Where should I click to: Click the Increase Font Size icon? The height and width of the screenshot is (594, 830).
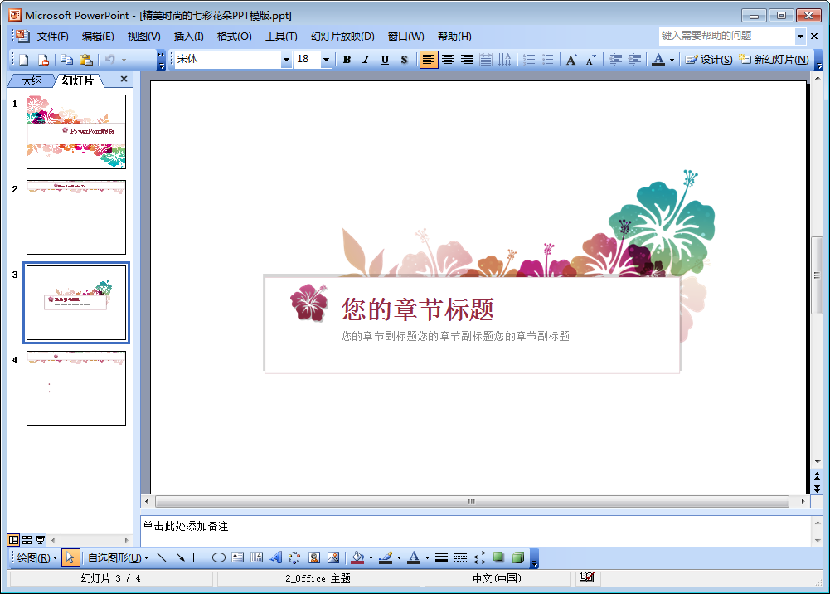(571, 60)
